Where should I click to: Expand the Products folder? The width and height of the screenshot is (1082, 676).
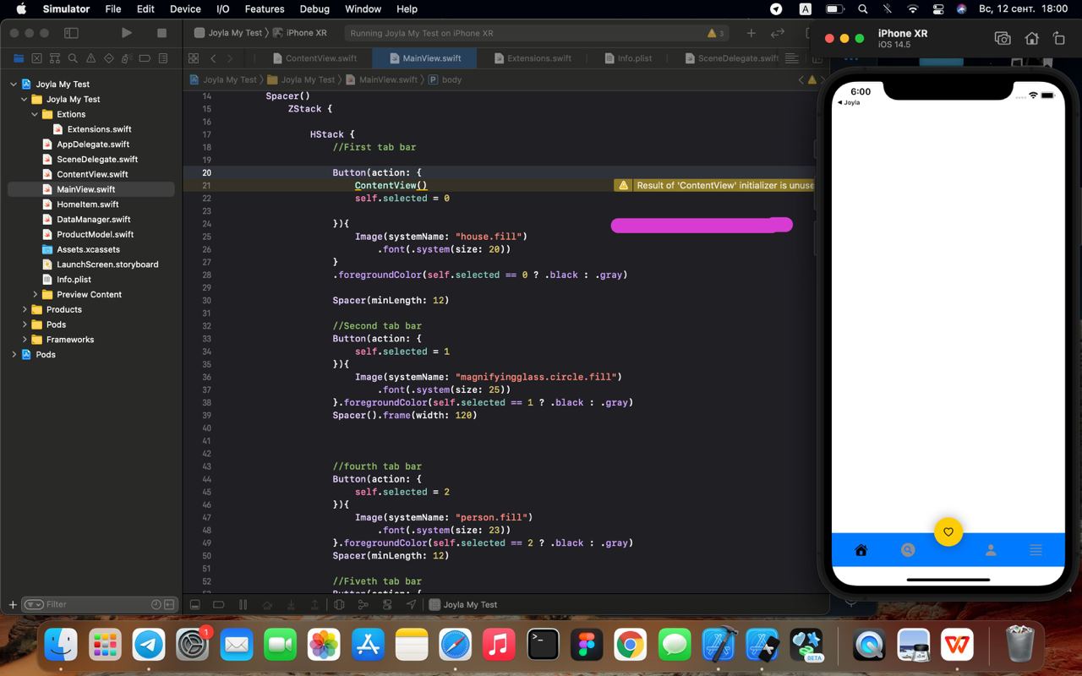[x=25, y=310]
